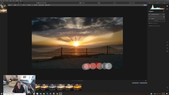Image resolution: width=169 pixels, height=95 pixels.
Task: Open the Layers panel icon
Action: pos(167,6)
